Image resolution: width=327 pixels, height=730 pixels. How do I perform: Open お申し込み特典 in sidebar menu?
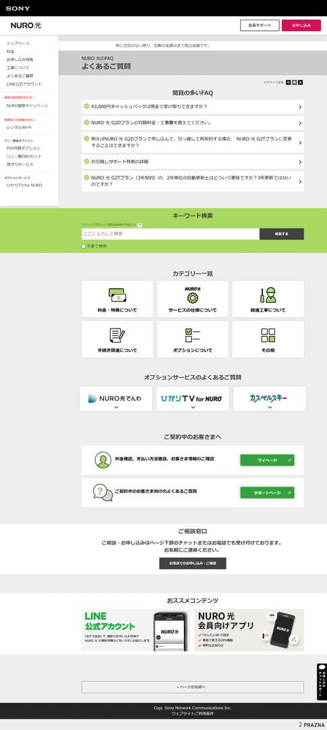pyautogui.click(x=20, y=59)
